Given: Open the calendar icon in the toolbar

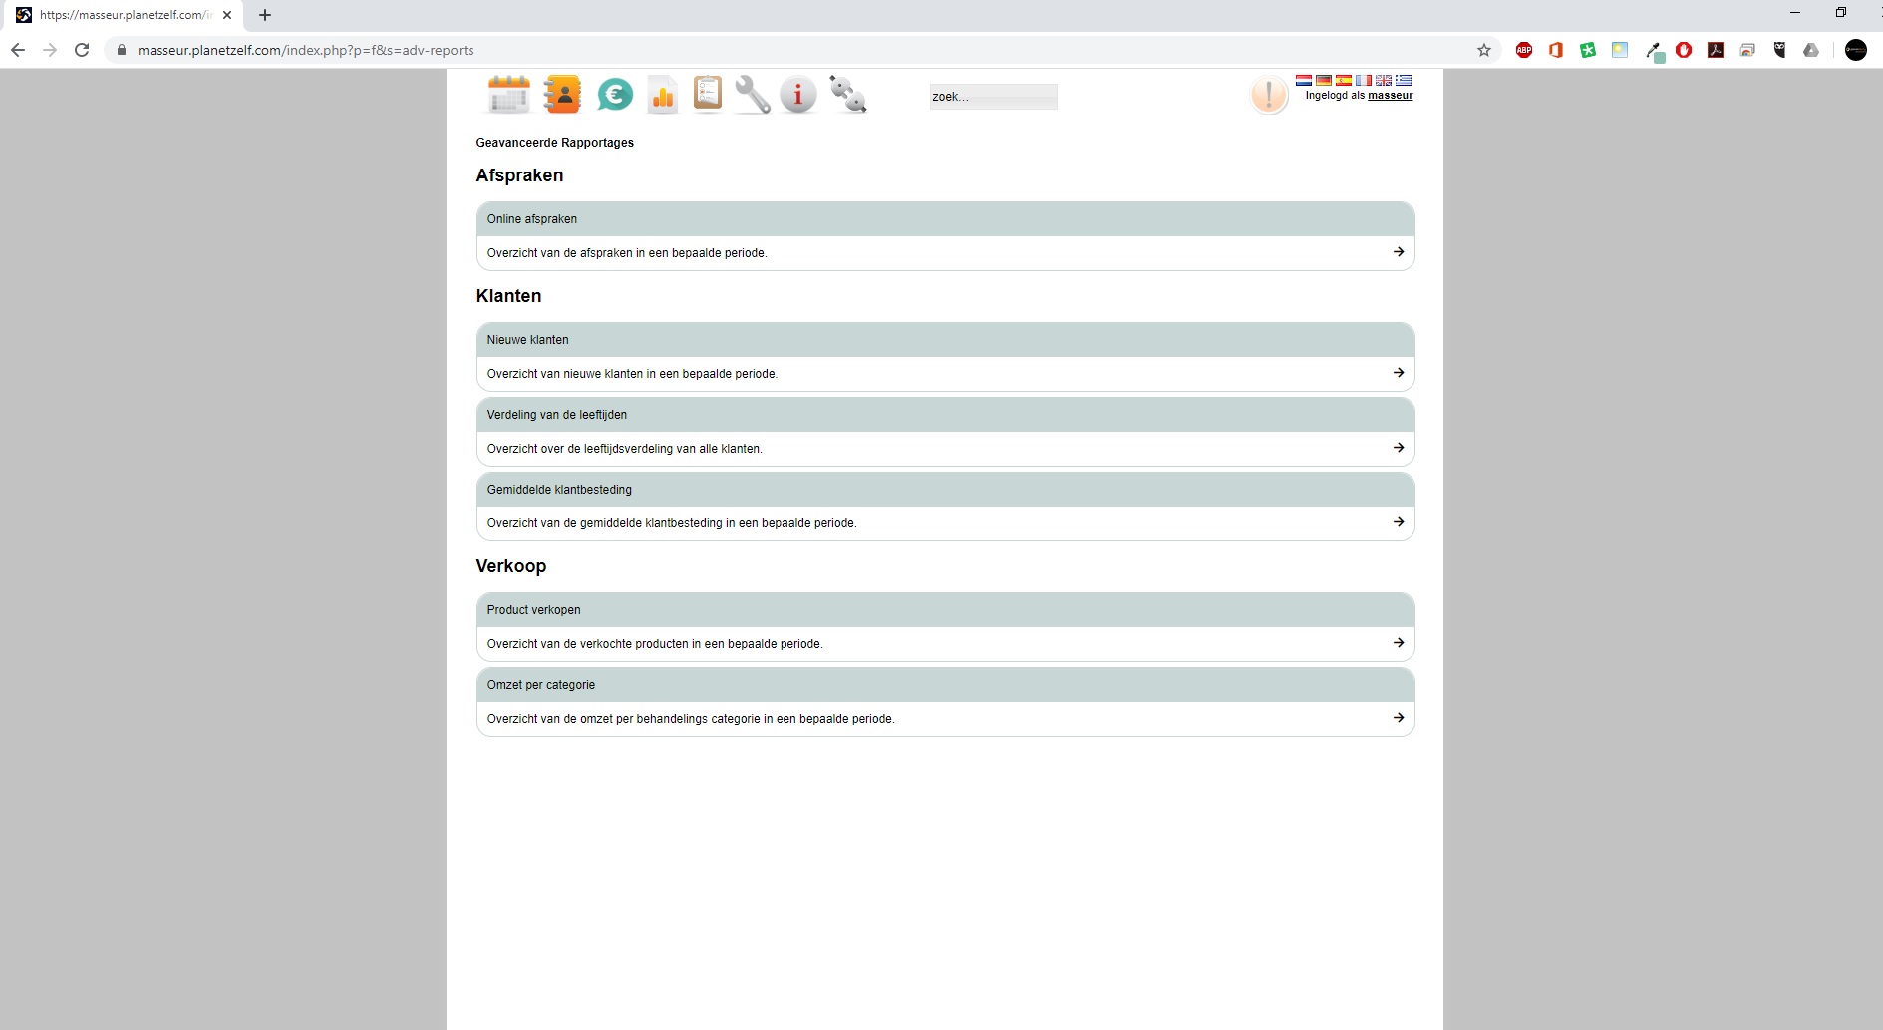Looking at the screenshot, I should (x=508, y=95).
